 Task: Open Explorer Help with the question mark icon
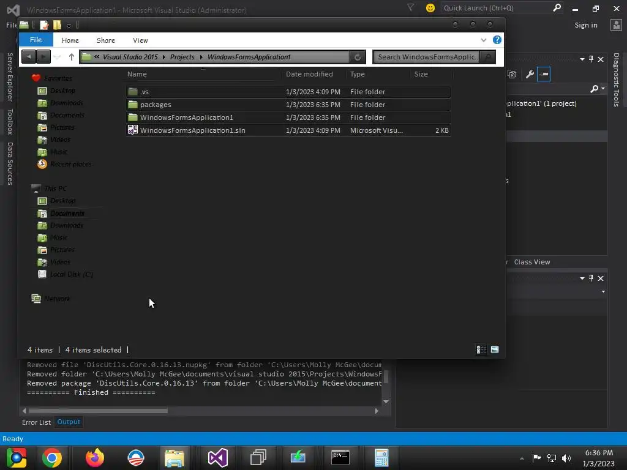pos(497,40)
